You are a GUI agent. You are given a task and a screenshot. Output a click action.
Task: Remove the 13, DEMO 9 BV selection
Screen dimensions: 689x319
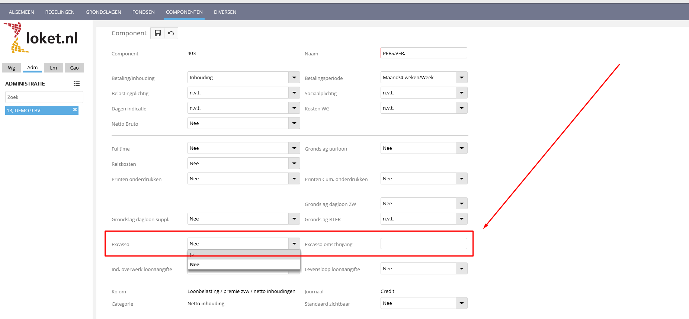[x=75, y=110]
